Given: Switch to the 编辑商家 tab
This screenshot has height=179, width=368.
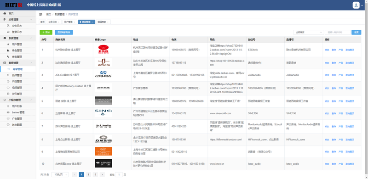Looking at the screenshot, I should click(103, 22).
